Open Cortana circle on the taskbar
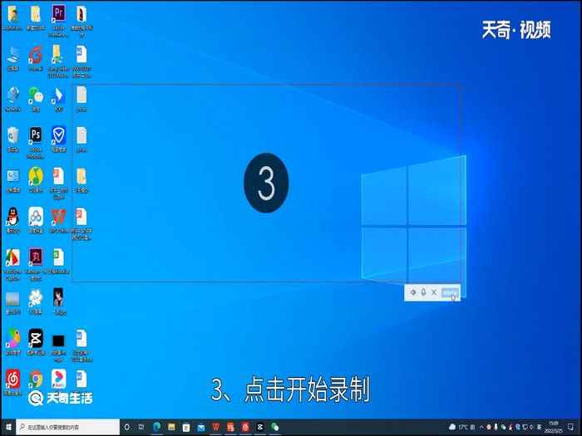582x436 pixels. 127,428
